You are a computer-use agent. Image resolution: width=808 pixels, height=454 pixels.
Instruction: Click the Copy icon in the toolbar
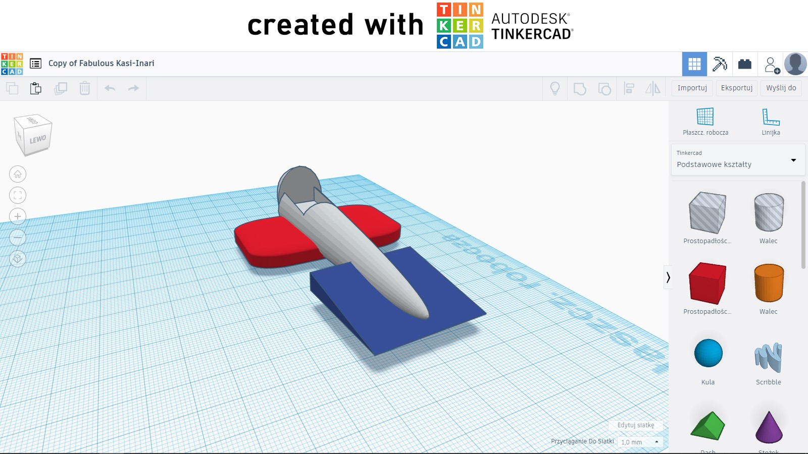pyautogui.click(x=12, y=88)
